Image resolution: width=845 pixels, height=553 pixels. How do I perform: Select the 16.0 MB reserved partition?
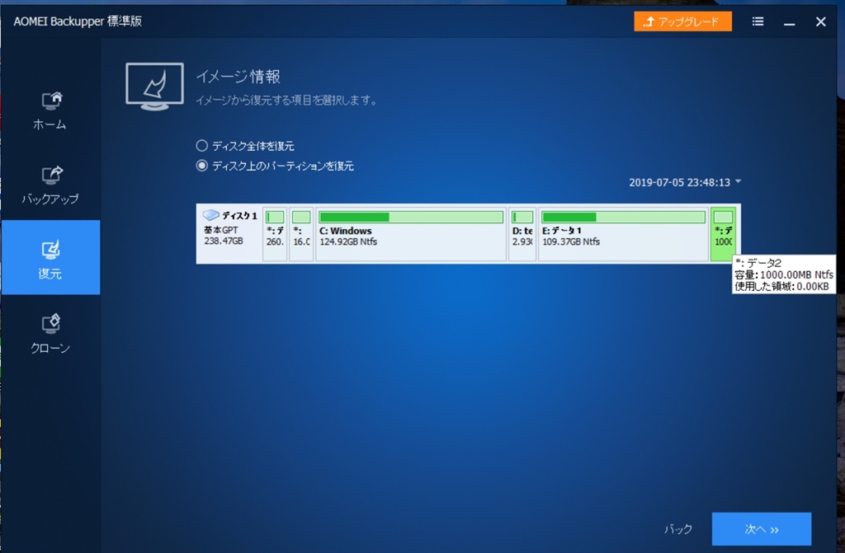tap(301, 234)
